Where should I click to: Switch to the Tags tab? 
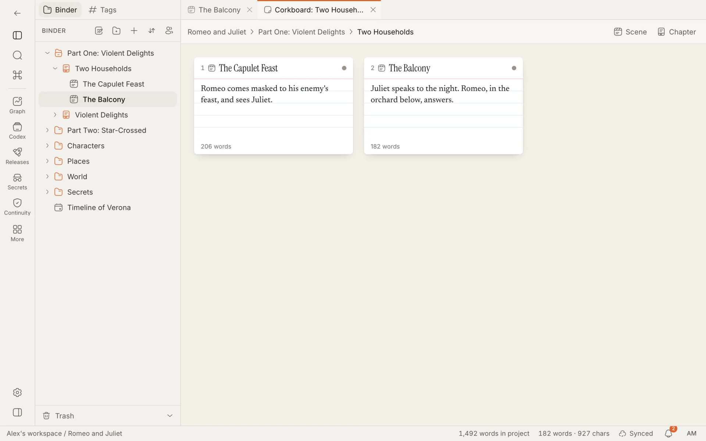coord(103,10)
